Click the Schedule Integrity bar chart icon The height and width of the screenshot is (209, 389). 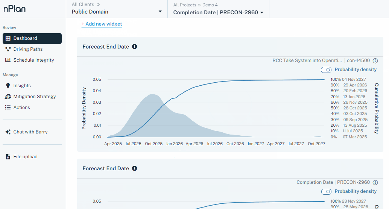(x=8, y=60)
